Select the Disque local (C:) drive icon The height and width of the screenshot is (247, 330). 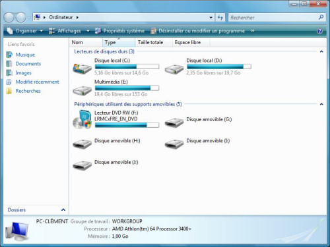click(82, 69)
